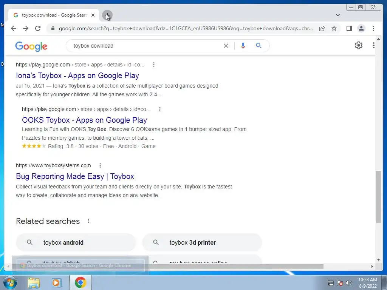
Task: Open the Google header three-dot menu
Action: click(373, 45)
